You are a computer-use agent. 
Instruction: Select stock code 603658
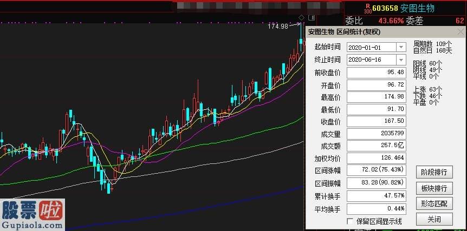385,8
